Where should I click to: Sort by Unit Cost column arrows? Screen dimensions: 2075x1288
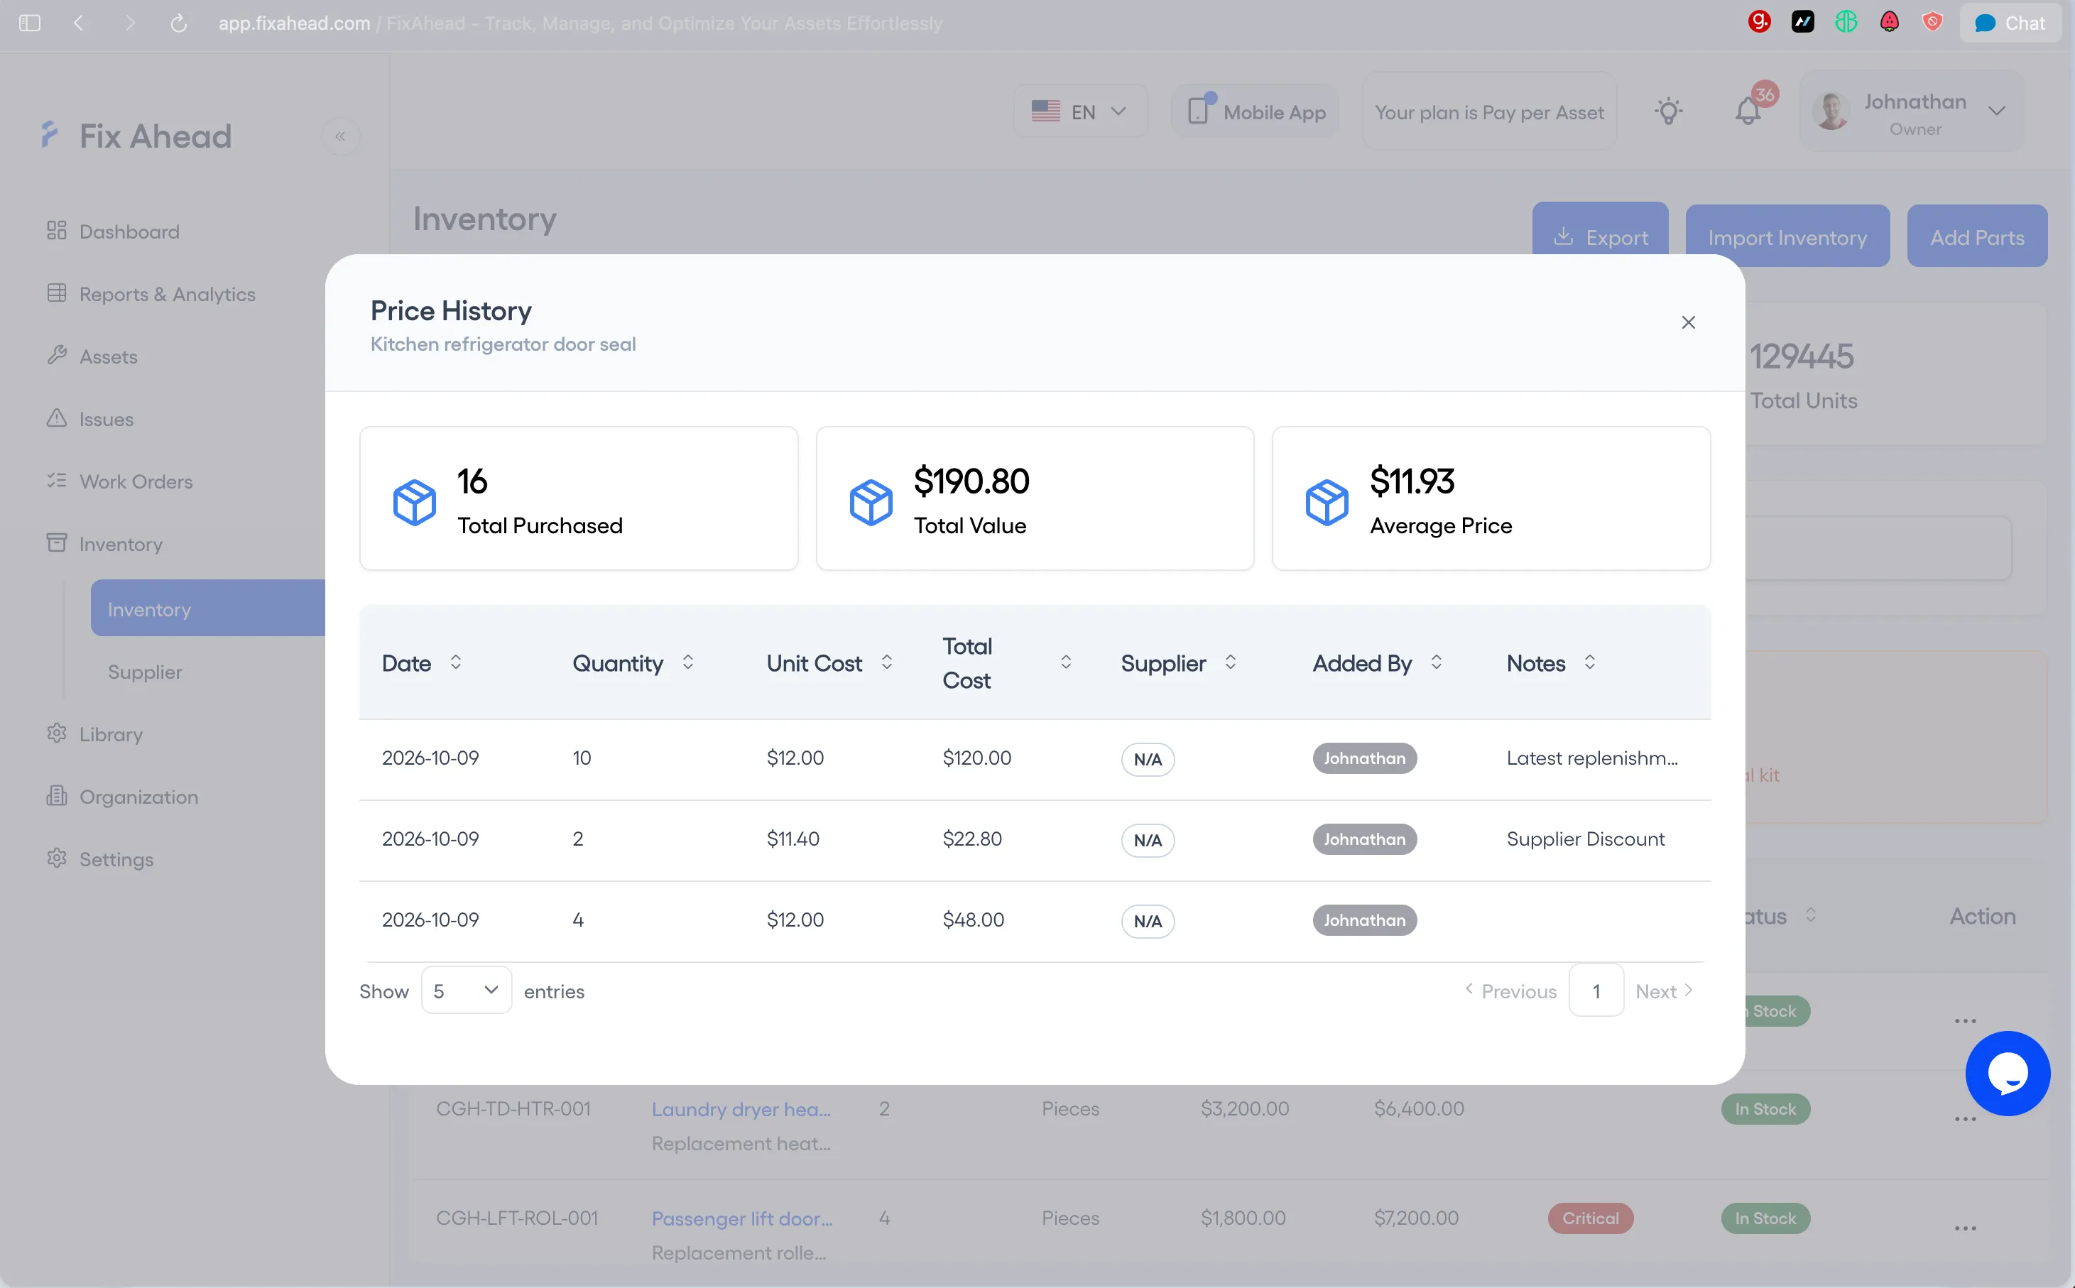(x=887, y=662)
